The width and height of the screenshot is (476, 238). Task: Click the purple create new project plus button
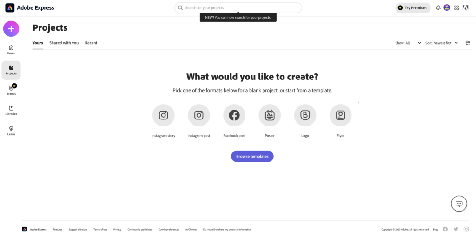click(11, 29)
